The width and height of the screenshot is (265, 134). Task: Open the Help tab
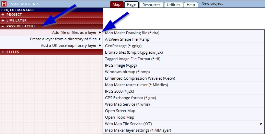pyautogui.click(x=191, y=5)
